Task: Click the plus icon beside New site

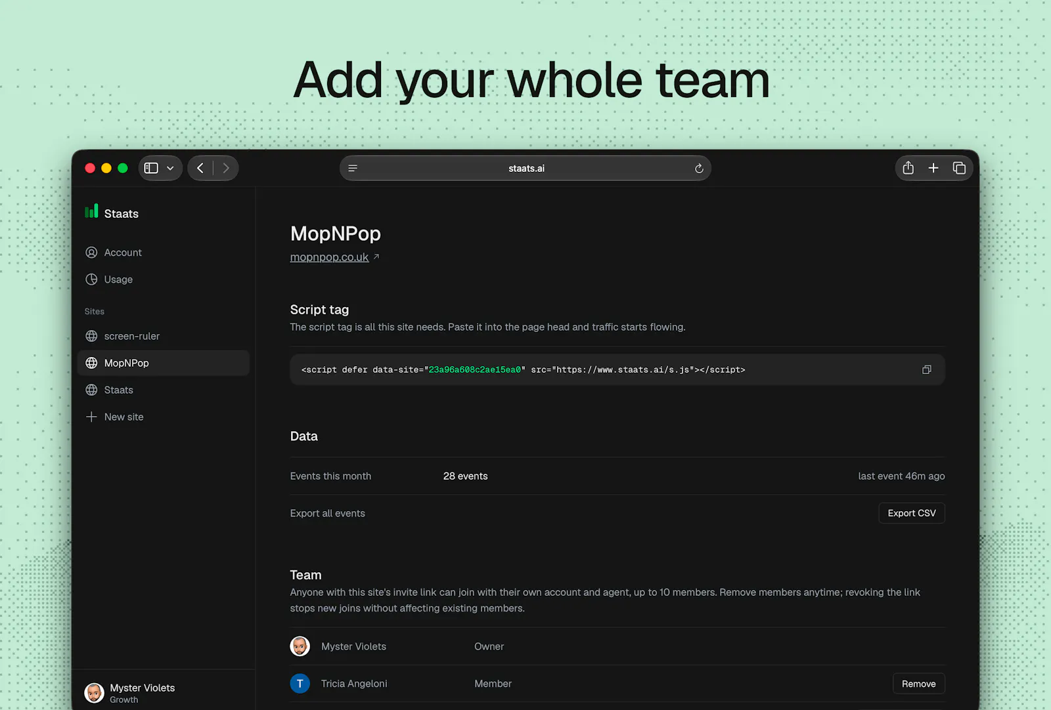Action: [x=91, y=417]
